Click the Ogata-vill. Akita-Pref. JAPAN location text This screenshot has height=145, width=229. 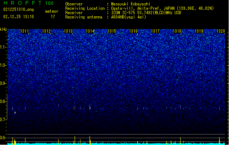click(x=162, y=8)
